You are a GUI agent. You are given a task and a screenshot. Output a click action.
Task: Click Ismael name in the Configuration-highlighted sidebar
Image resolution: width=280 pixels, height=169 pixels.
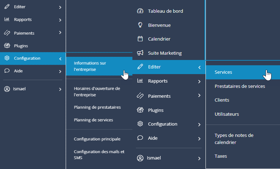[x=19, y=89]
